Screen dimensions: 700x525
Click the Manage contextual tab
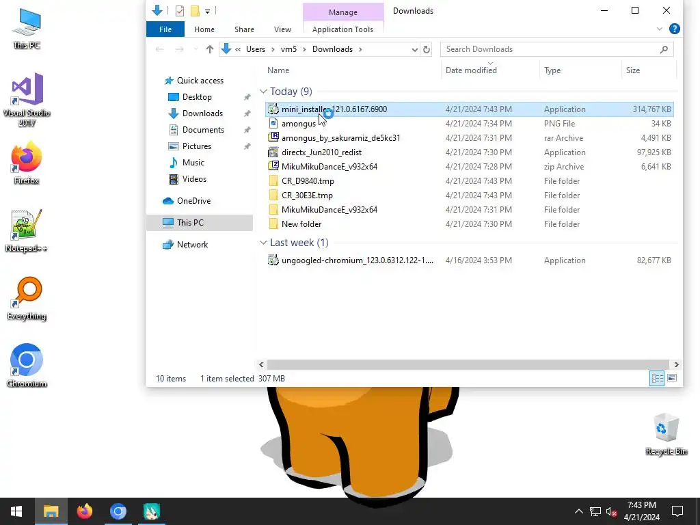pos(343,12)
